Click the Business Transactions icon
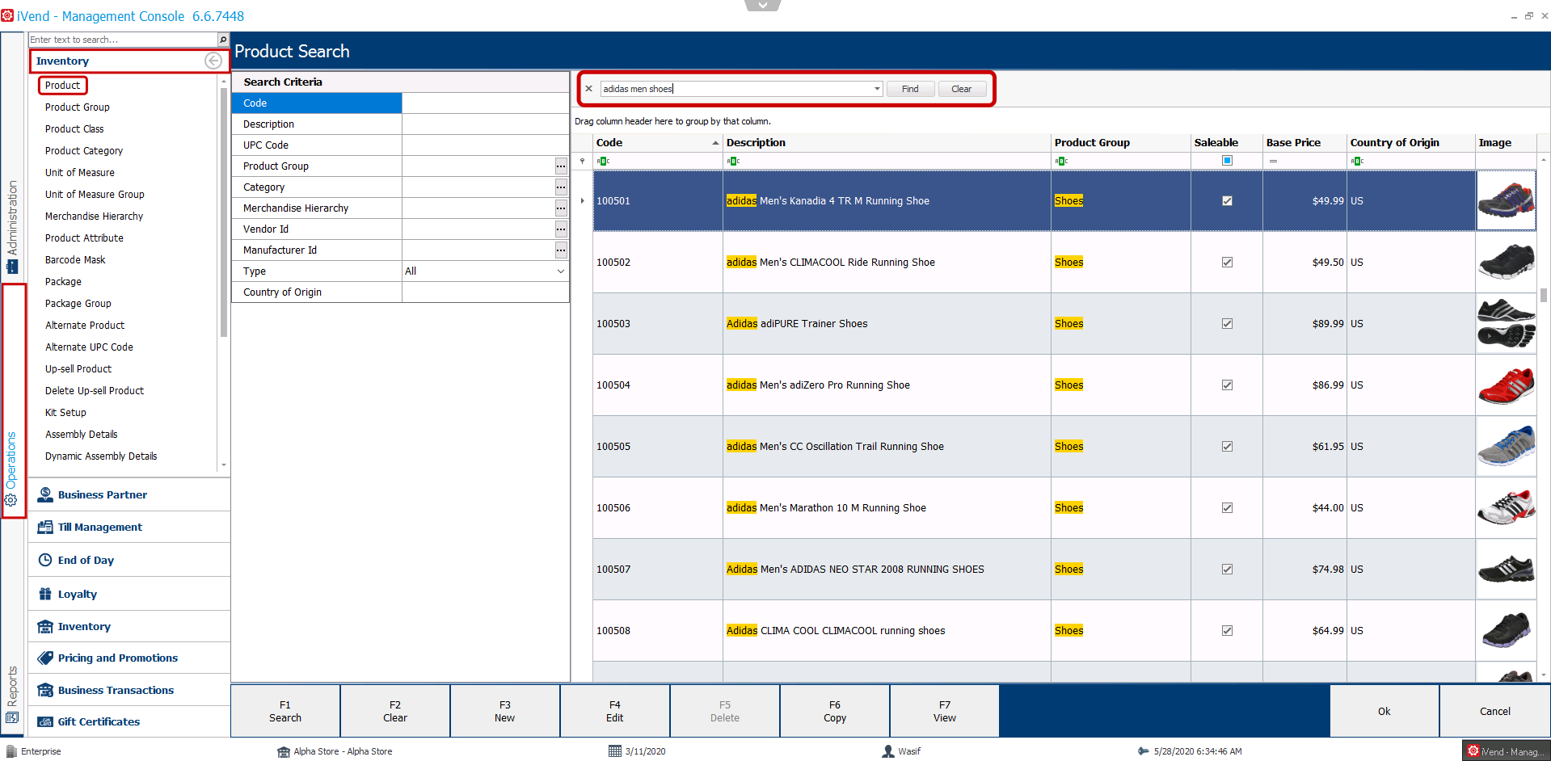Screen dimensions: 1551x761 click(45, 690)
